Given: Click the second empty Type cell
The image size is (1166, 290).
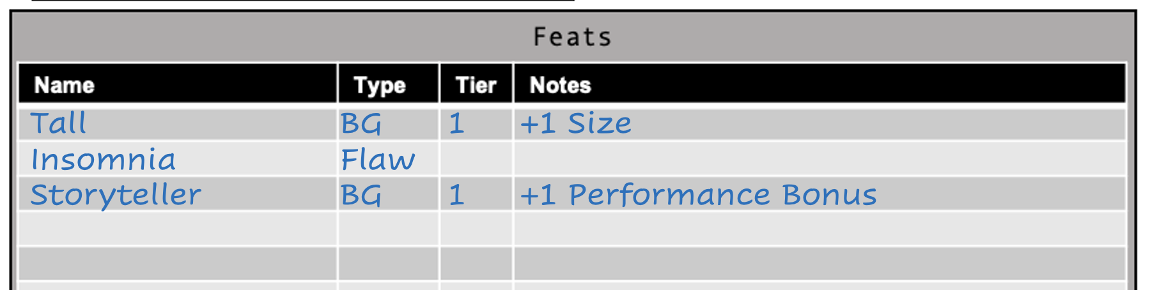Looking at the screenshot, I should point(389,264).
